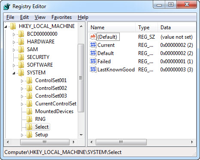This screenshot has height=160, width=200.
Task: Click the BCD00000000 folder icon
Action: point(21,34)
